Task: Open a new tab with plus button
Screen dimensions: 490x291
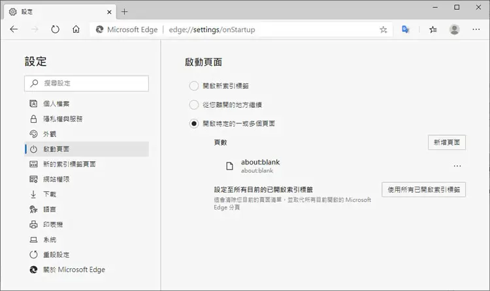Action: point(124,12)
